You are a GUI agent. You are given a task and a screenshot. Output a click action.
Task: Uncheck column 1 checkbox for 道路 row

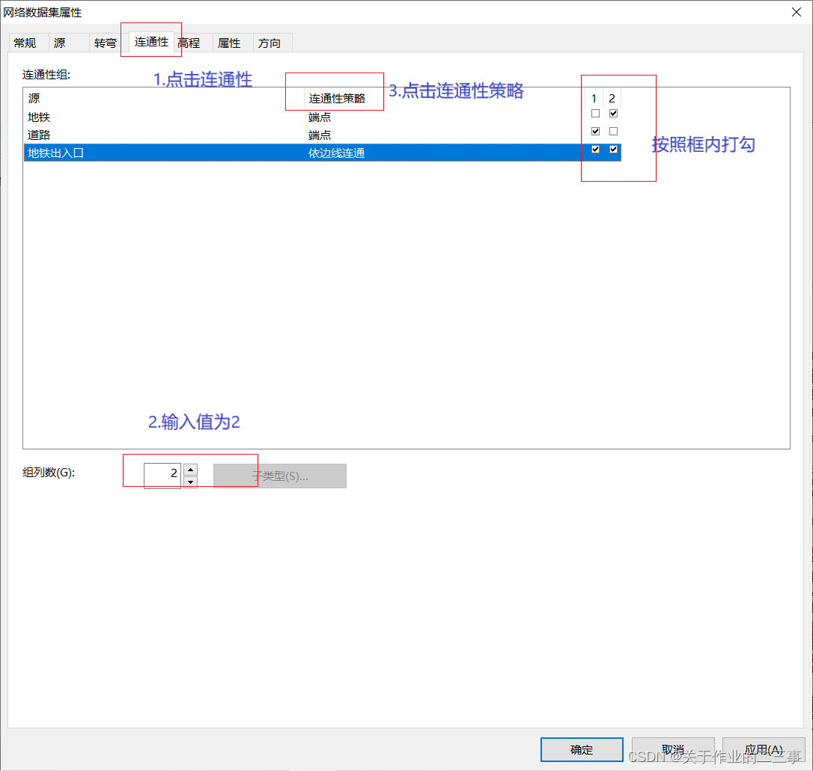(x=595, y=131)
